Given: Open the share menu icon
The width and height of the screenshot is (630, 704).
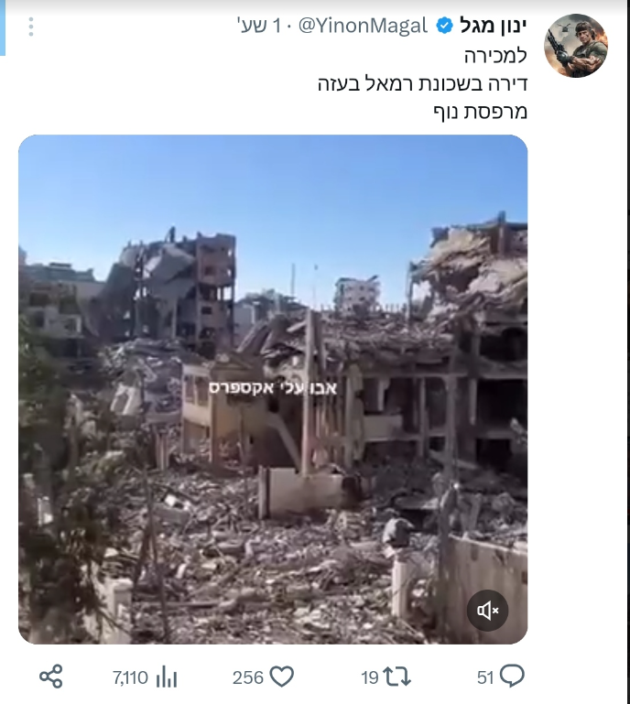Looking at the screenshot, I should [51, 677].
